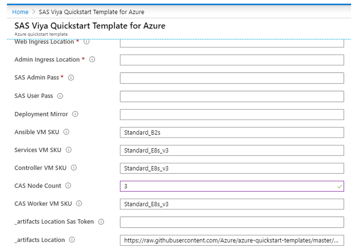Click the Deployment Mirror text box

coord(232,115)
